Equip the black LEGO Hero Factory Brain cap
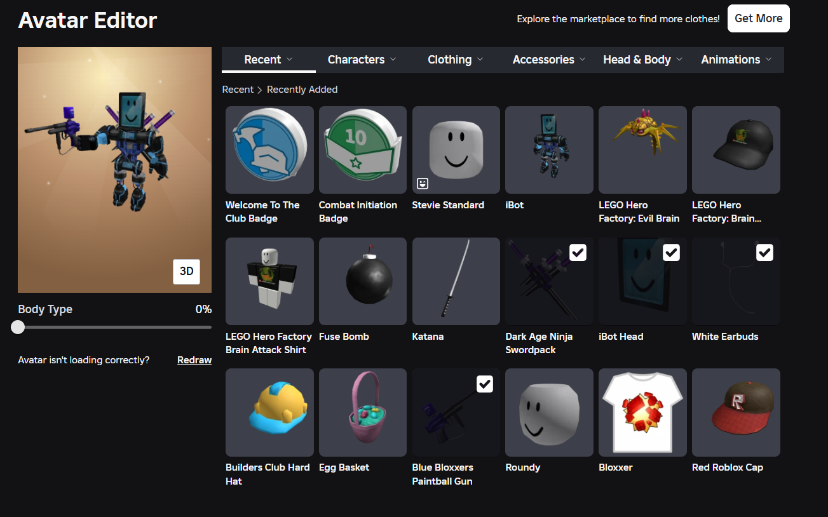828x517 pixels. point(736,150)
